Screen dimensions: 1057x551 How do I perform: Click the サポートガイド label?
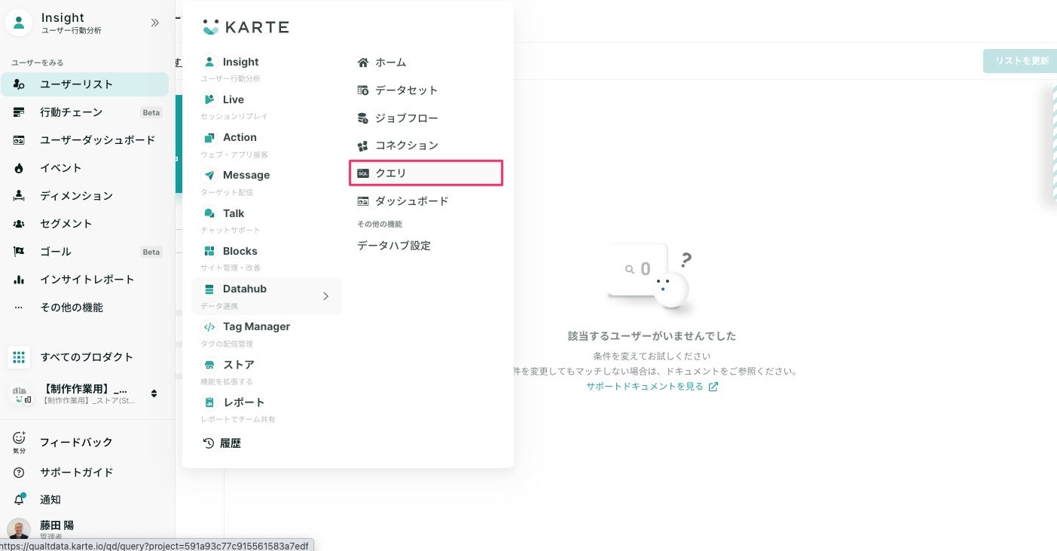tap(77, 473)
